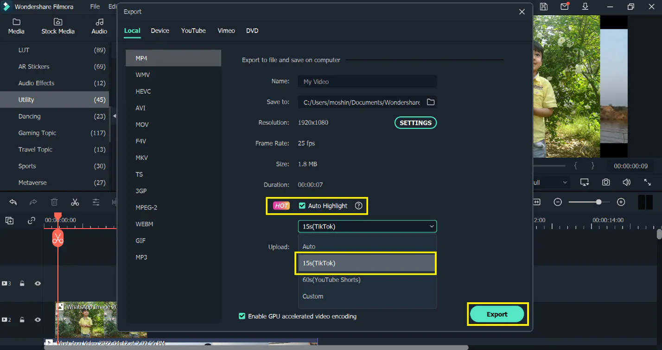This screenshot has width=662, height=350.
Task: Select the MOV format
Action: click(173, 125)
